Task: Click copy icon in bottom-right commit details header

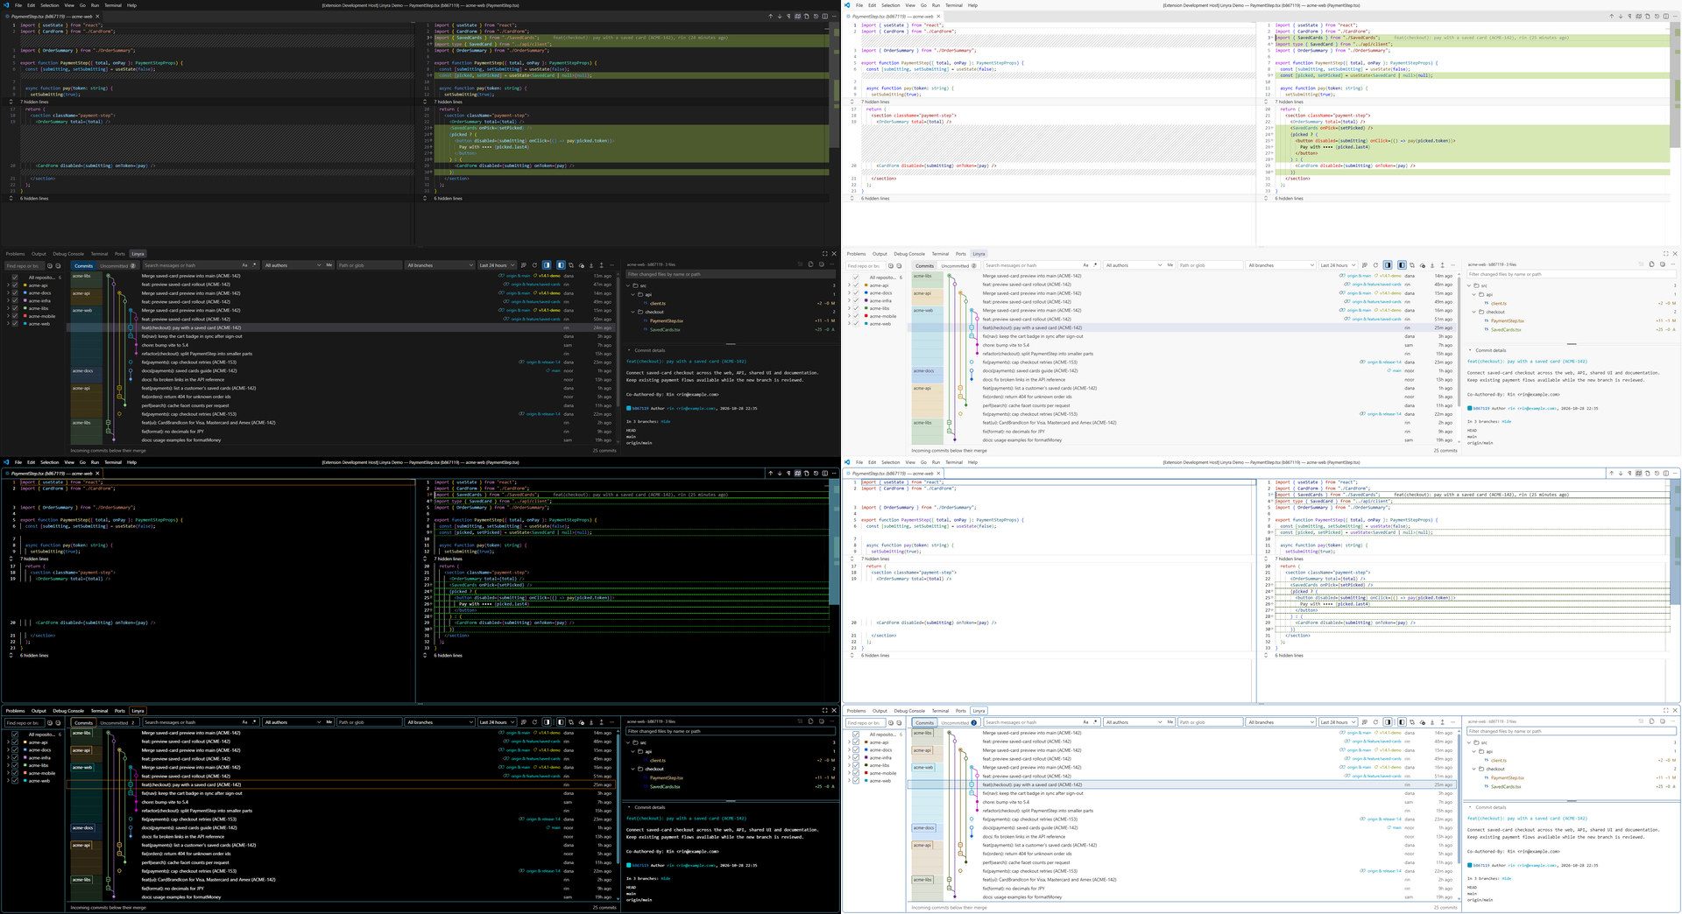Action: coord(1651,721)
